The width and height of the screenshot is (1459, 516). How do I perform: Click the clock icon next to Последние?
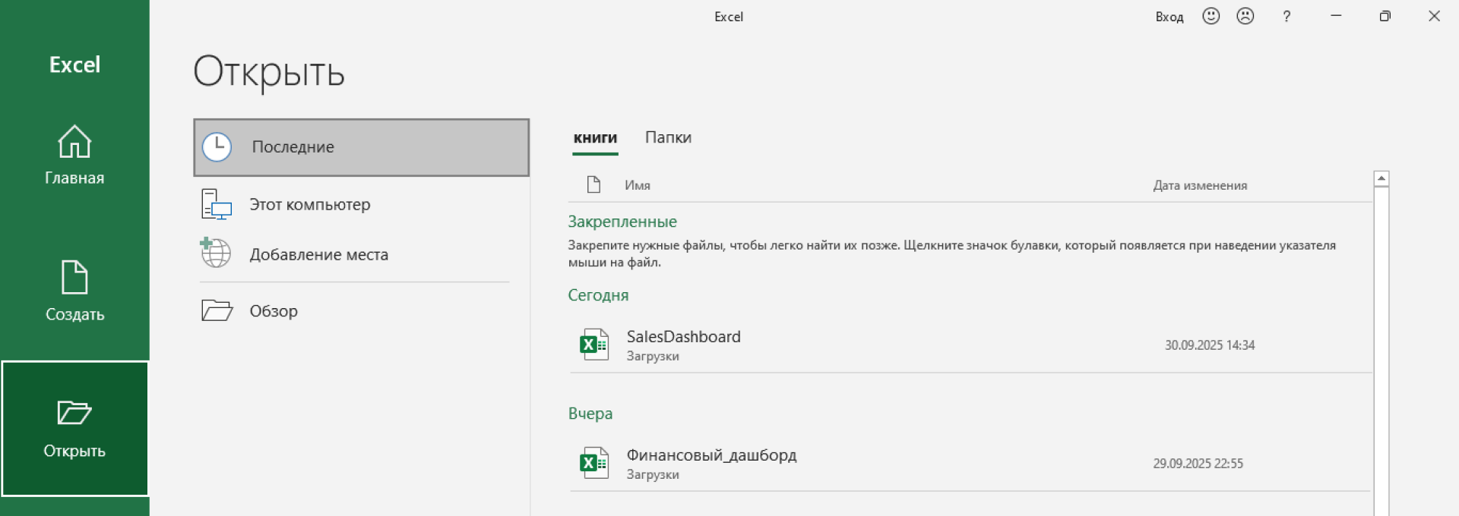tap(217, 147)
